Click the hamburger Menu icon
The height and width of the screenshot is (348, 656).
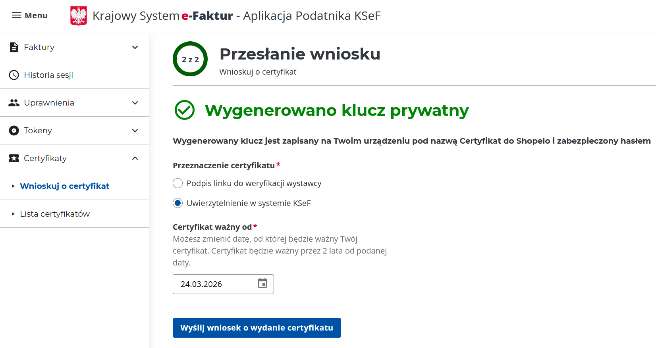pyautogui.click(x=17, y=15)
